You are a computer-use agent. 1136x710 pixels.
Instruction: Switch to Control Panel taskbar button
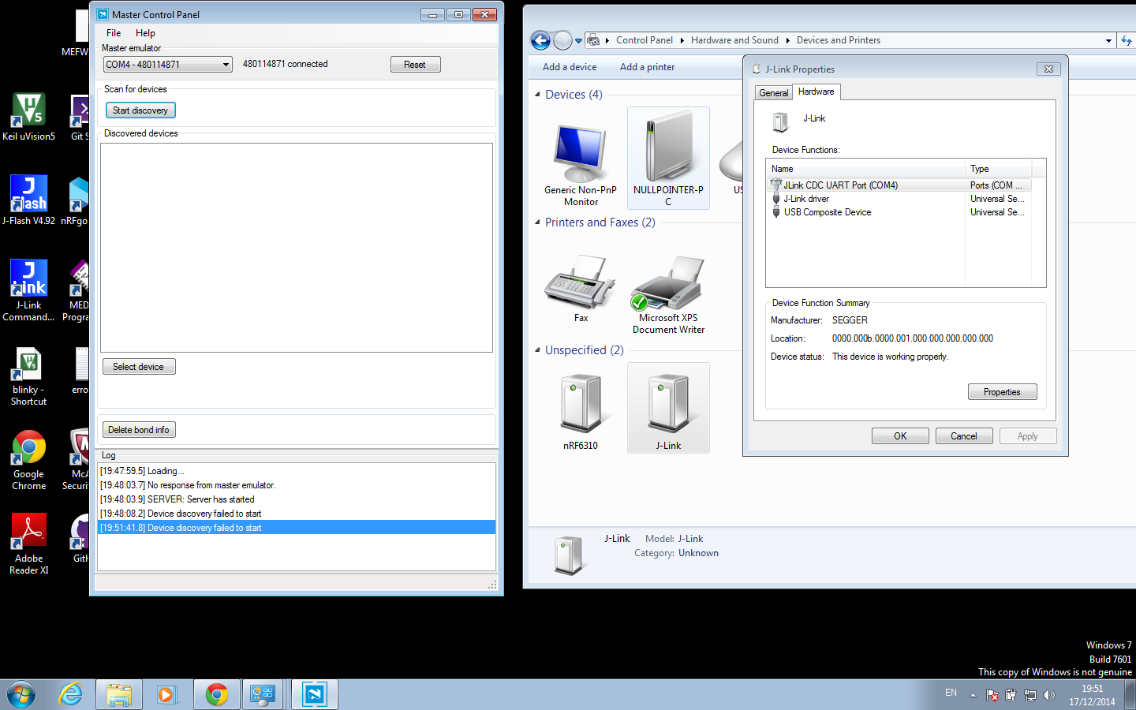(x=263, y=694)
